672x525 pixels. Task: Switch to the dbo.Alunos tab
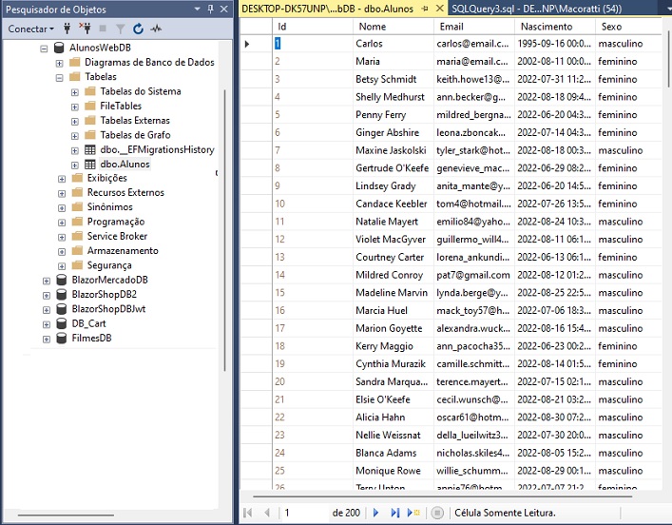(x=327, y=9)
